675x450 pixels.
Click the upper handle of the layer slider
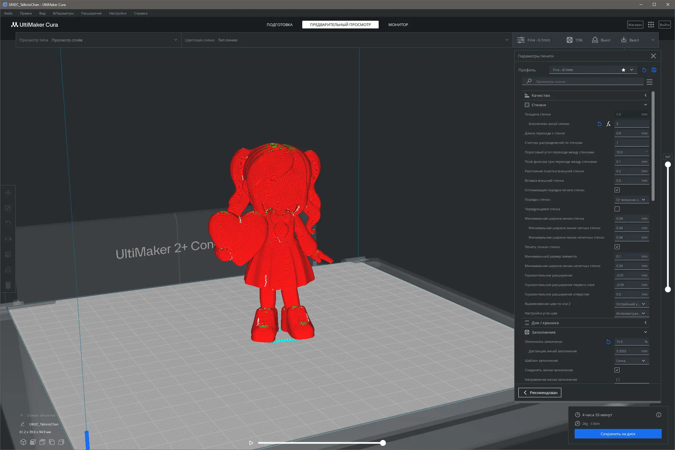(668, 165)
